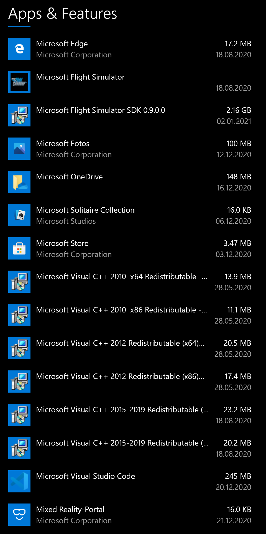Click the Visual Studio Code icon
Viewport: 266px width, 534px height.
pyautogui.click(x=19, y=481)
